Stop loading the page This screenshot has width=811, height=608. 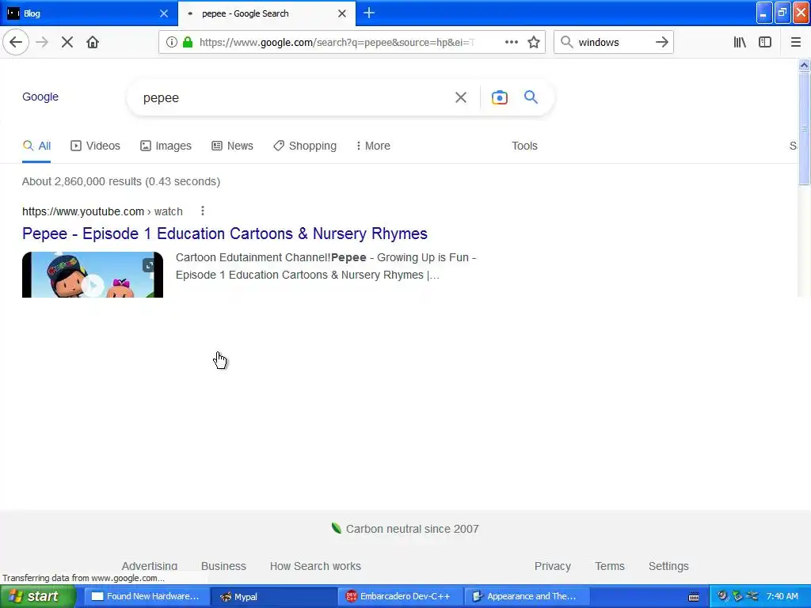tap(67, 42)
